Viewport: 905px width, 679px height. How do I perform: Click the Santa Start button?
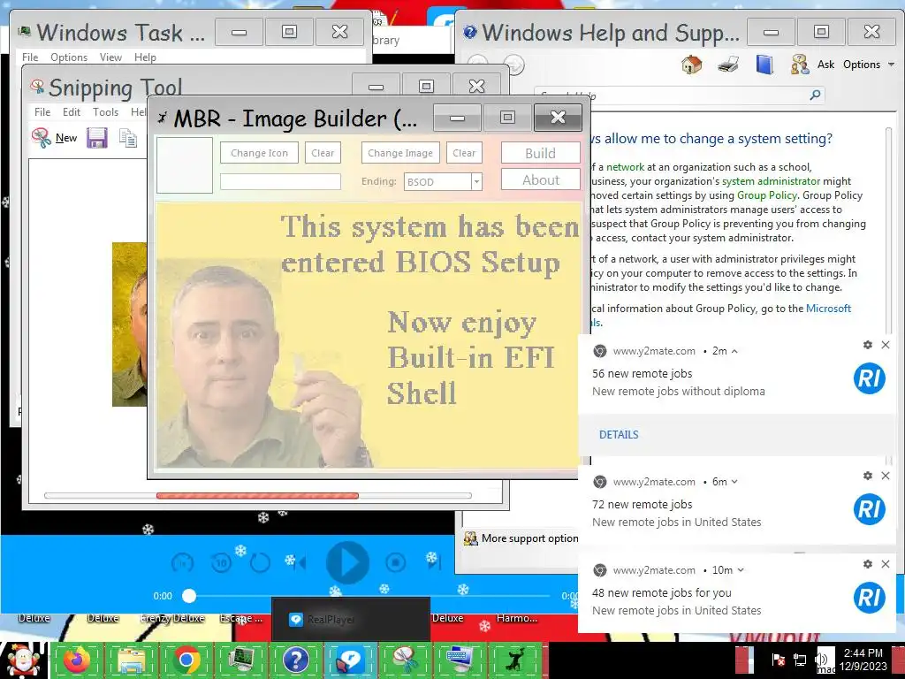[x=23, y=660]
